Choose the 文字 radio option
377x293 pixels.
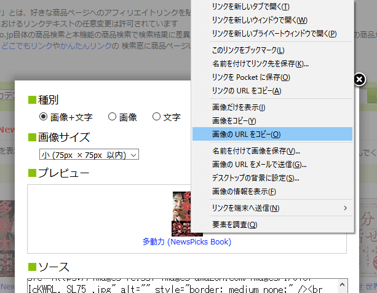(156, 117)
